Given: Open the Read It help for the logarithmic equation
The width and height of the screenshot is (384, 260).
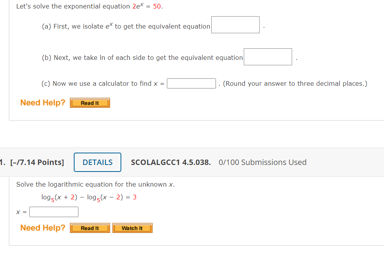Looking at the screenshot, I should tap(90, 228).
